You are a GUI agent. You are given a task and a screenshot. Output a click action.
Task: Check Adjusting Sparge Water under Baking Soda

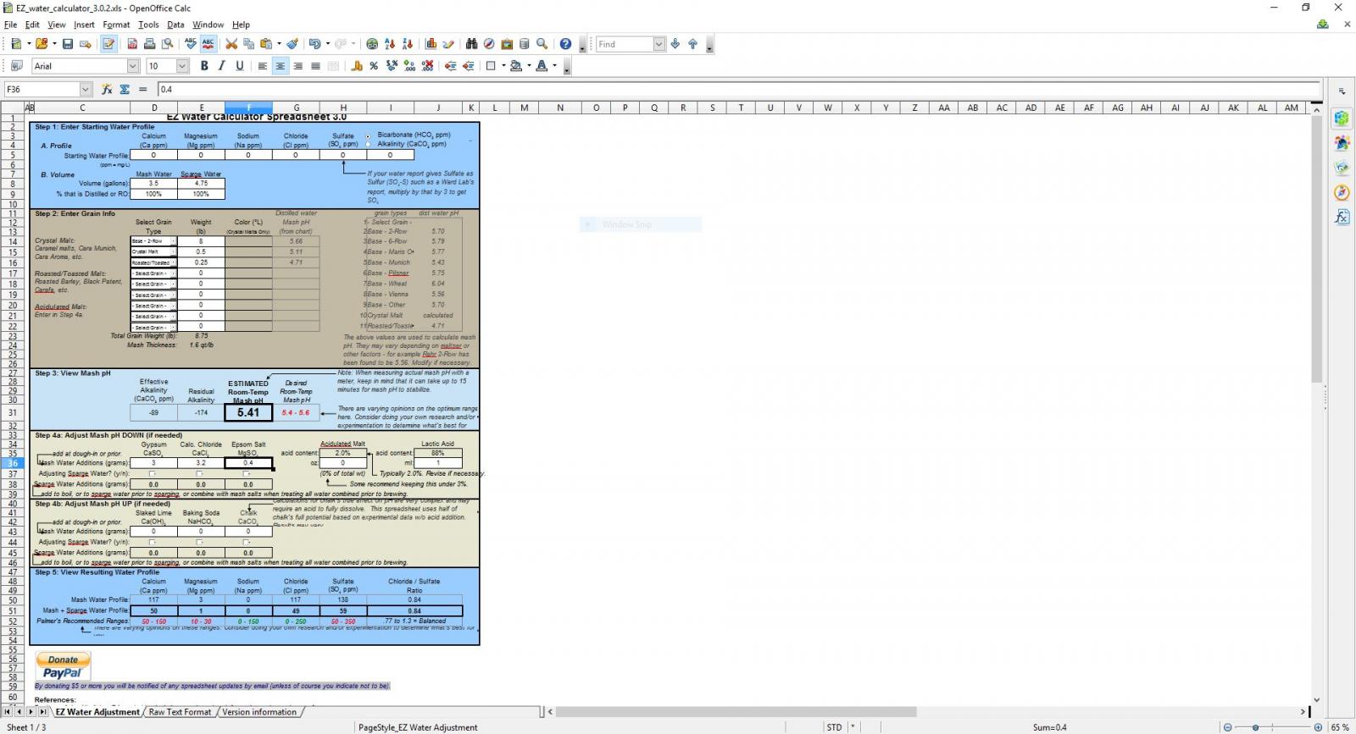click(200, 542)
